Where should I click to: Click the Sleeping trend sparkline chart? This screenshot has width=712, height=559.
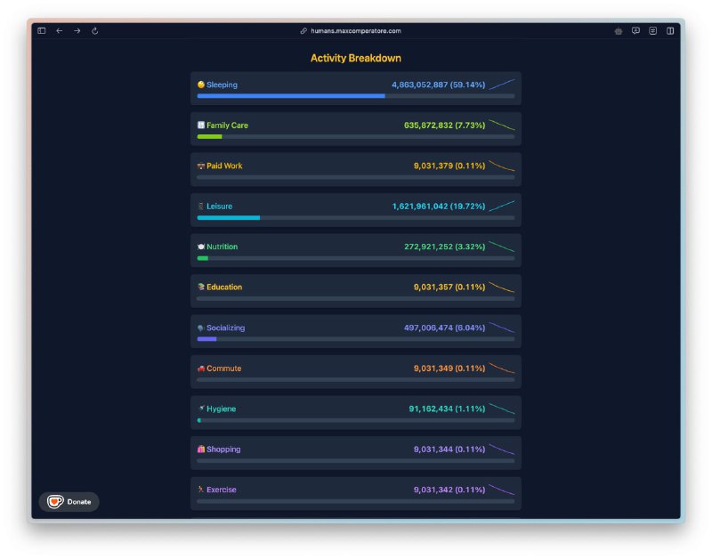coord(502,85)
